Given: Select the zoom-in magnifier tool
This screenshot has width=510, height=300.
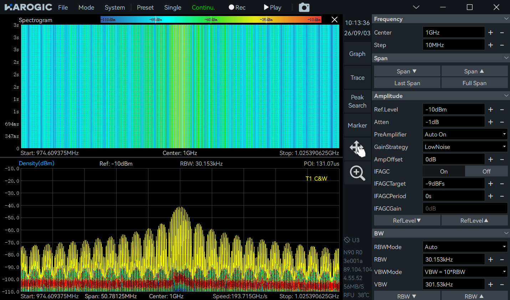Looking at the screenshot, I should click(357, 173).
